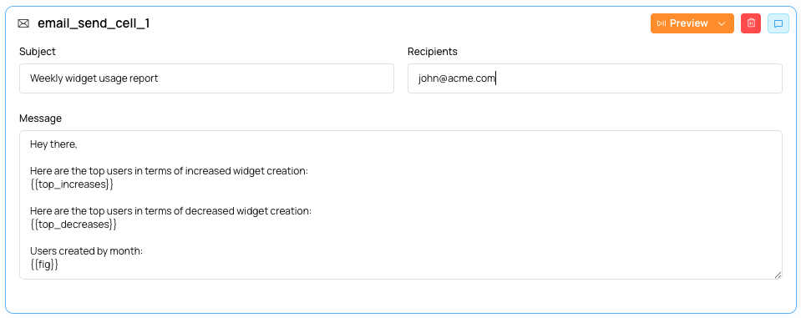Click the textarea resize grip in Message box
Viewport: 801px width, 318px height.
point(778,275)
